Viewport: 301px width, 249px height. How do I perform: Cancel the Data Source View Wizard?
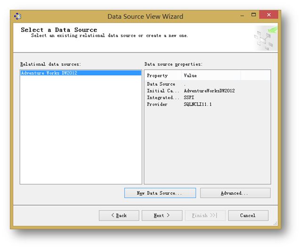(248, 216)
